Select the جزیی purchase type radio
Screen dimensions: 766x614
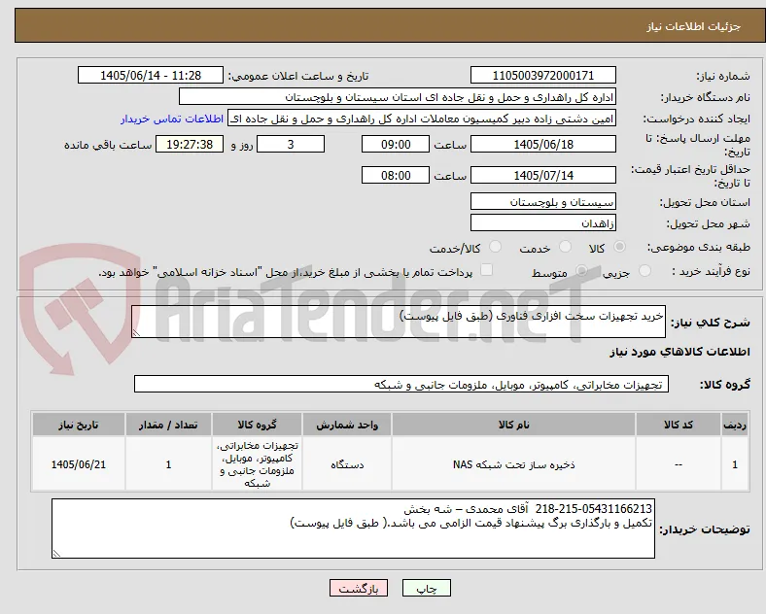644,270
